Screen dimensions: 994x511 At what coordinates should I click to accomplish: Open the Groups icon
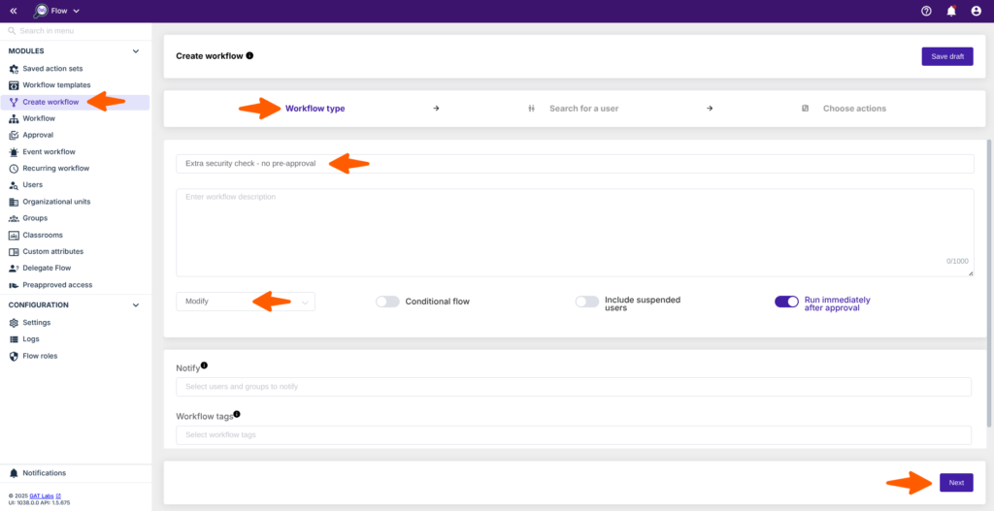tap(14, 218)
